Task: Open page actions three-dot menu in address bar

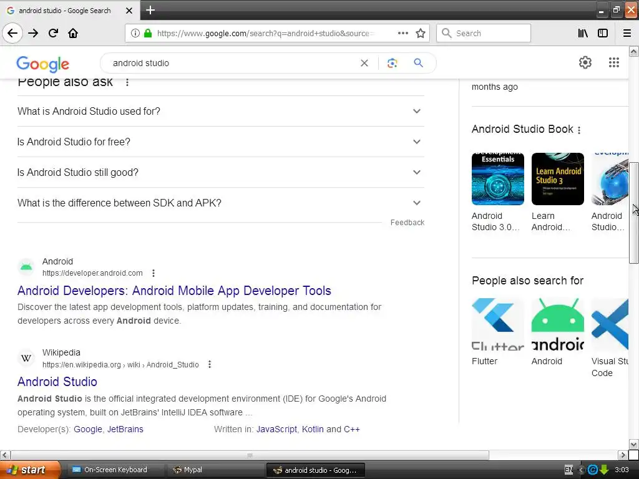Action: 402,33
